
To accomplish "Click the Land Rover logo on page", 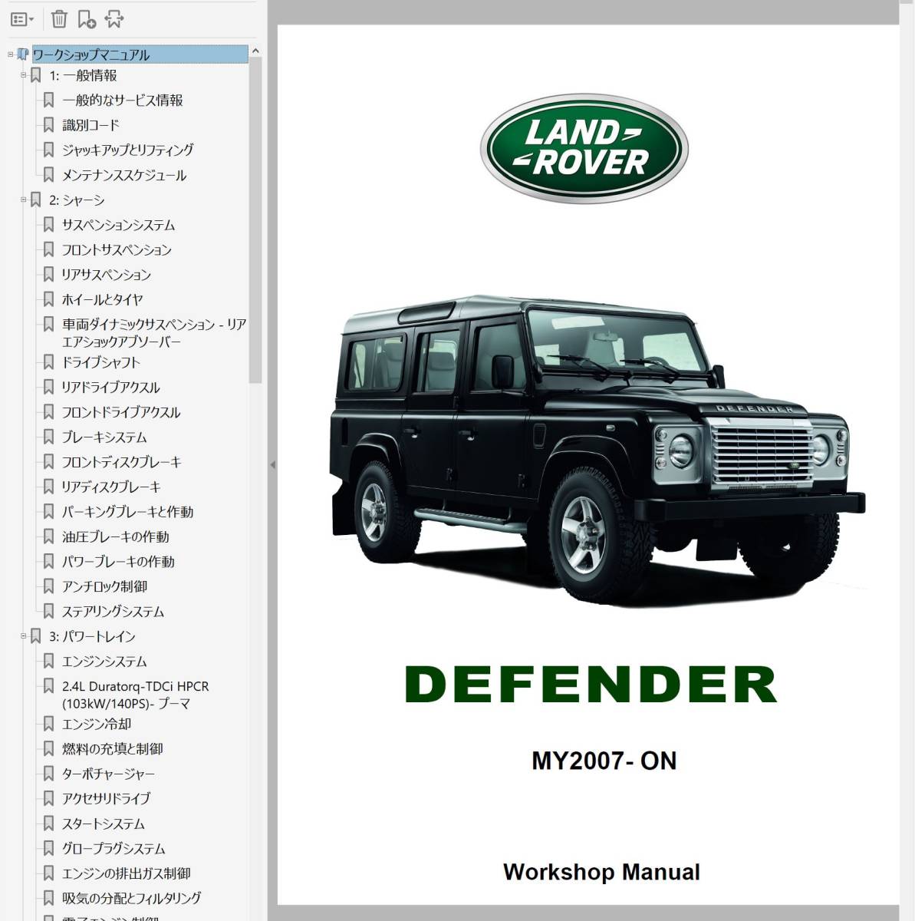I will click(x=584, y=148).
